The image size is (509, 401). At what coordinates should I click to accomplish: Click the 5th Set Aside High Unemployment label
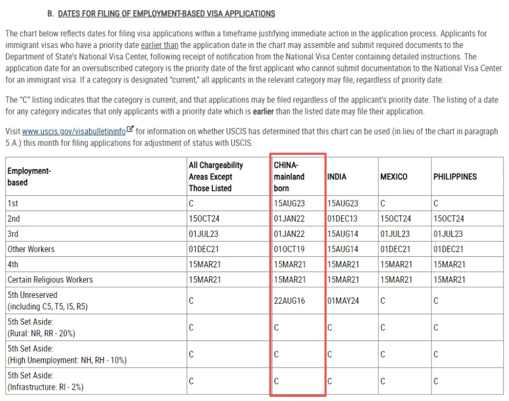[x=67, y=355]
